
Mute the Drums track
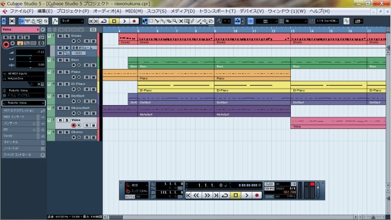[60, 36]
